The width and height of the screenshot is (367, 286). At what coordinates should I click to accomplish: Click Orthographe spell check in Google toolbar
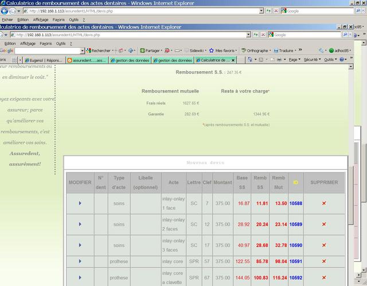(256, 51)
